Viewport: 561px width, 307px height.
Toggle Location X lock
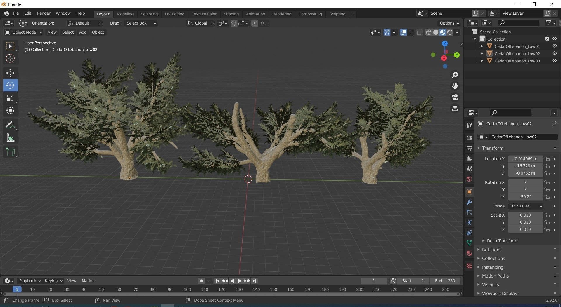coord(547,159)
